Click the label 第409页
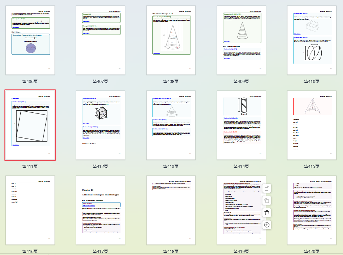 tap(241, 82)
